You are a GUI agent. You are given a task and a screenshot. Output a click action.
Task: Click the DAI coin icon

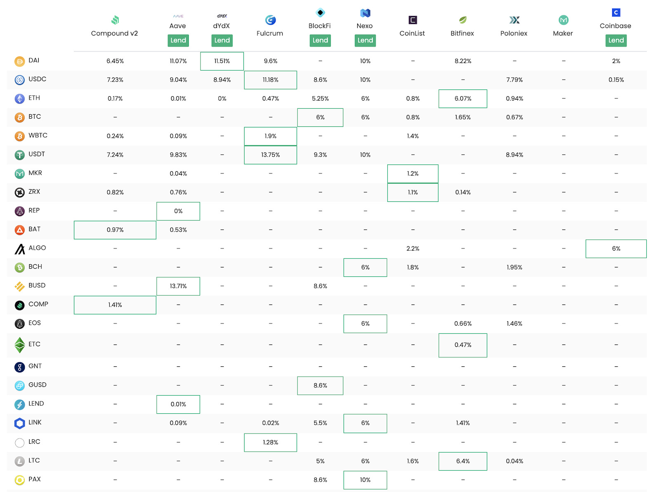[20, 61]
